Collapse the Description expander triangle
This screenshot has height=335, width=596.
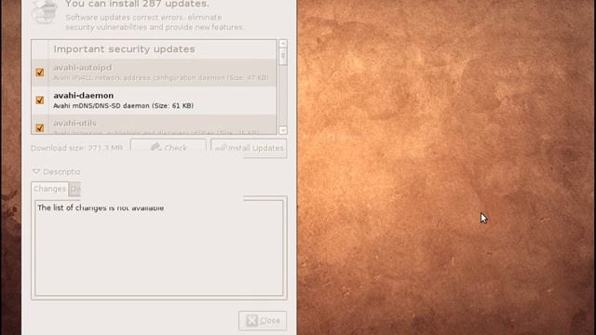pos(36,171)
